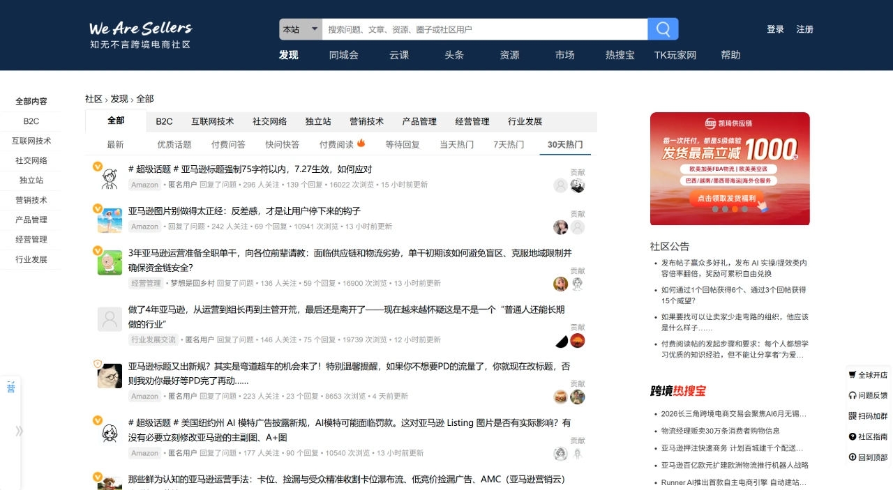Click the search input field
The height and width of the screenshot is (490, 893).
(485, 29)
